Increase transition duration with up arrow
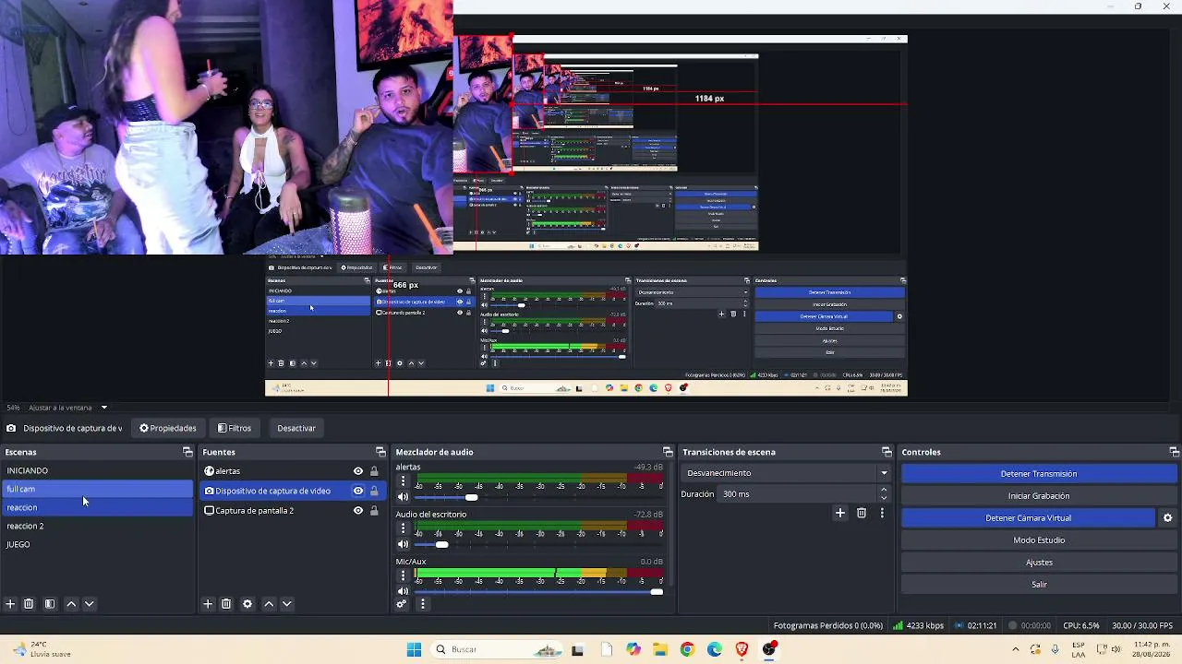 [x=884, y=490]
